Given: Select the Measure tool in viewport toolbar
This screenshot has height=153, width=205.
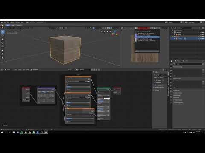Looking at the screenshot, I should pyautogui.click(x=3, y=57).
